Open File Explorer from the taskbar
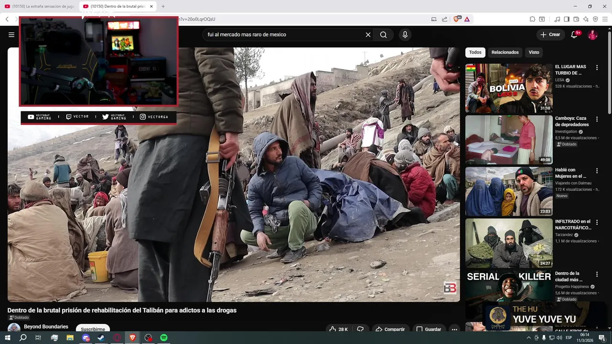612x344 pixels. [x=70, y=337]
